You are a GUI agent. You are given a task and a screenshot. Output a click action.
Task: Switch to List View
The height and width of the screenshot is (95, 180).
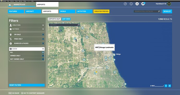pos(66,19)
